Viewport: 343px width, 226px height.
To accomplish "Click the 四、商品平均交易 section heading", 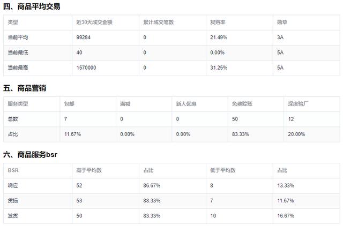I will pyautogui.click(x=31, y=6).
